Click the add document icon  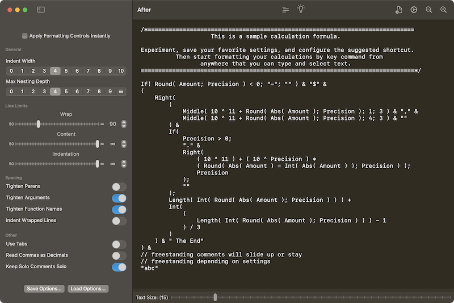(x=399, y=10)
